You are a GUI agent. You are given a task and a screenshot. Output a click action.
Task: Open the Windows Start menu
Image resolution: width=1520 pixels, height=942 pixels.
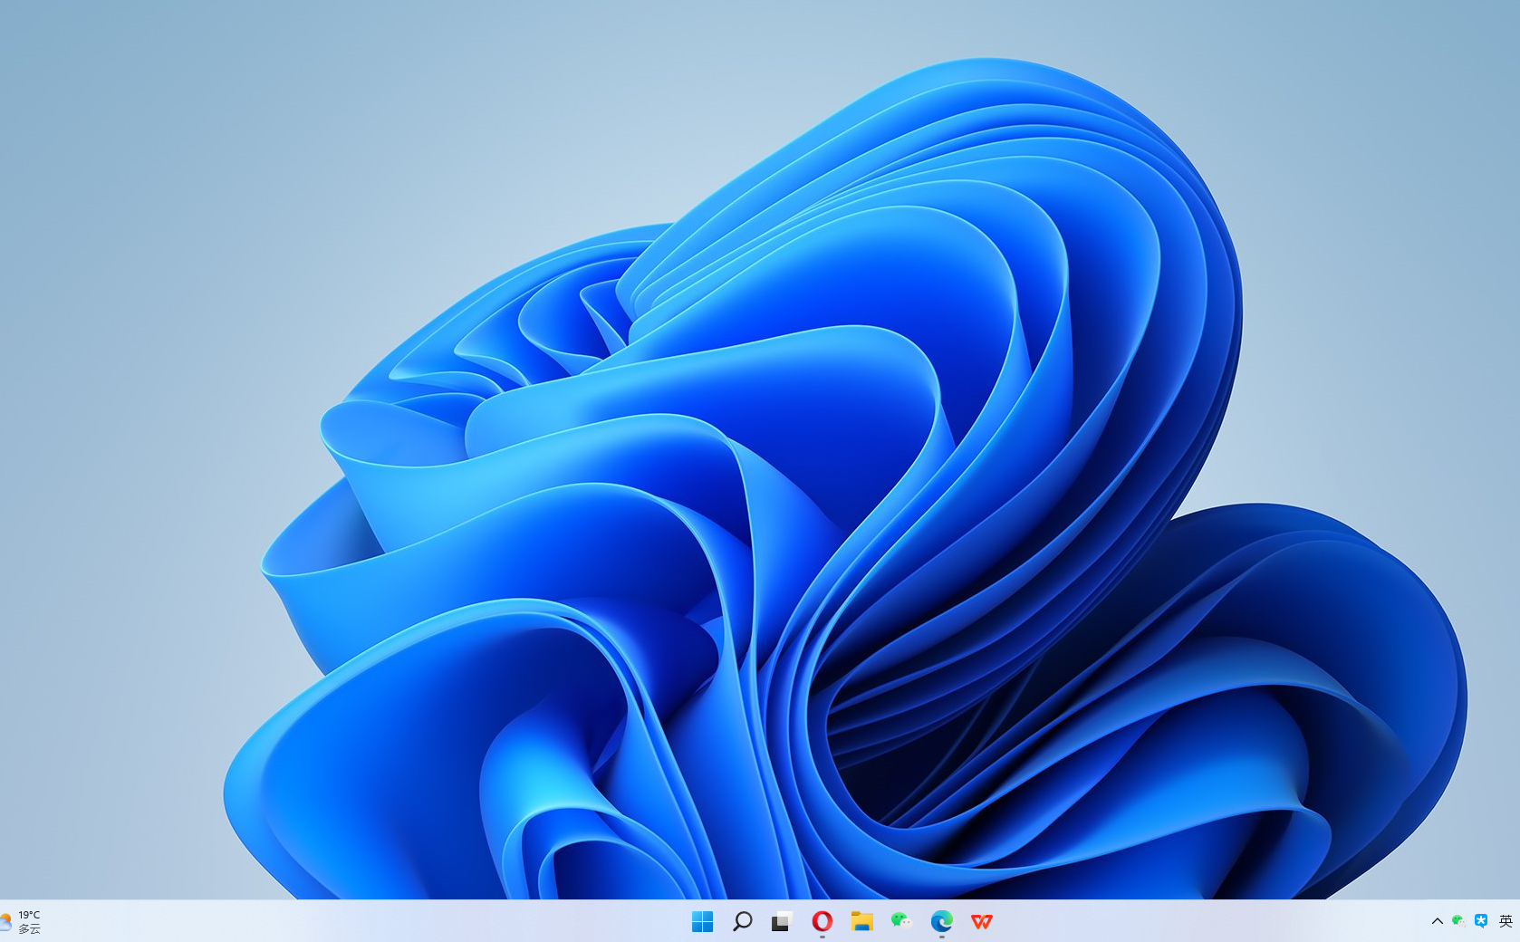coord(702,921)
